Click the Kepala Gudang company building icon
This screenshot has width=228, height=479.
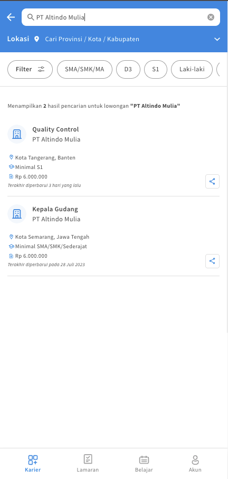click(x=17, y=214)
